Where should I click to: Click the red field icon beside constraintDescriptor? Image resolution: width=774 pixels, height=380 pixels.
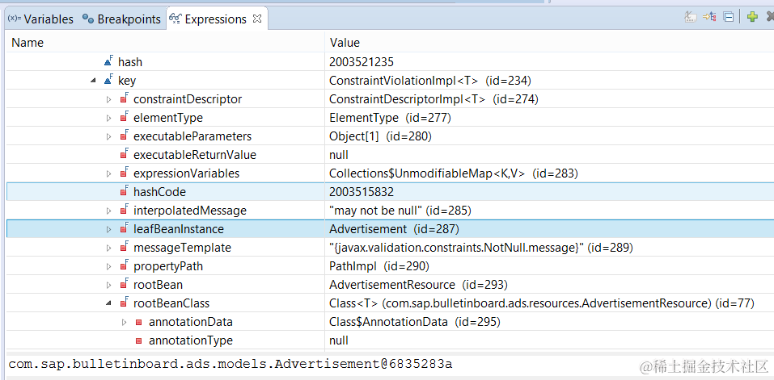click(125, 99)
